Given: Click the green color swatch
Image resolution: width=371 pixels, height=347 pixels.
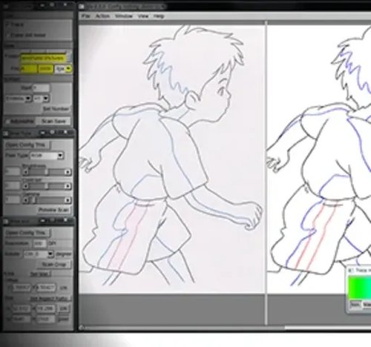Looking at the screenshot, I should [360, 288].
